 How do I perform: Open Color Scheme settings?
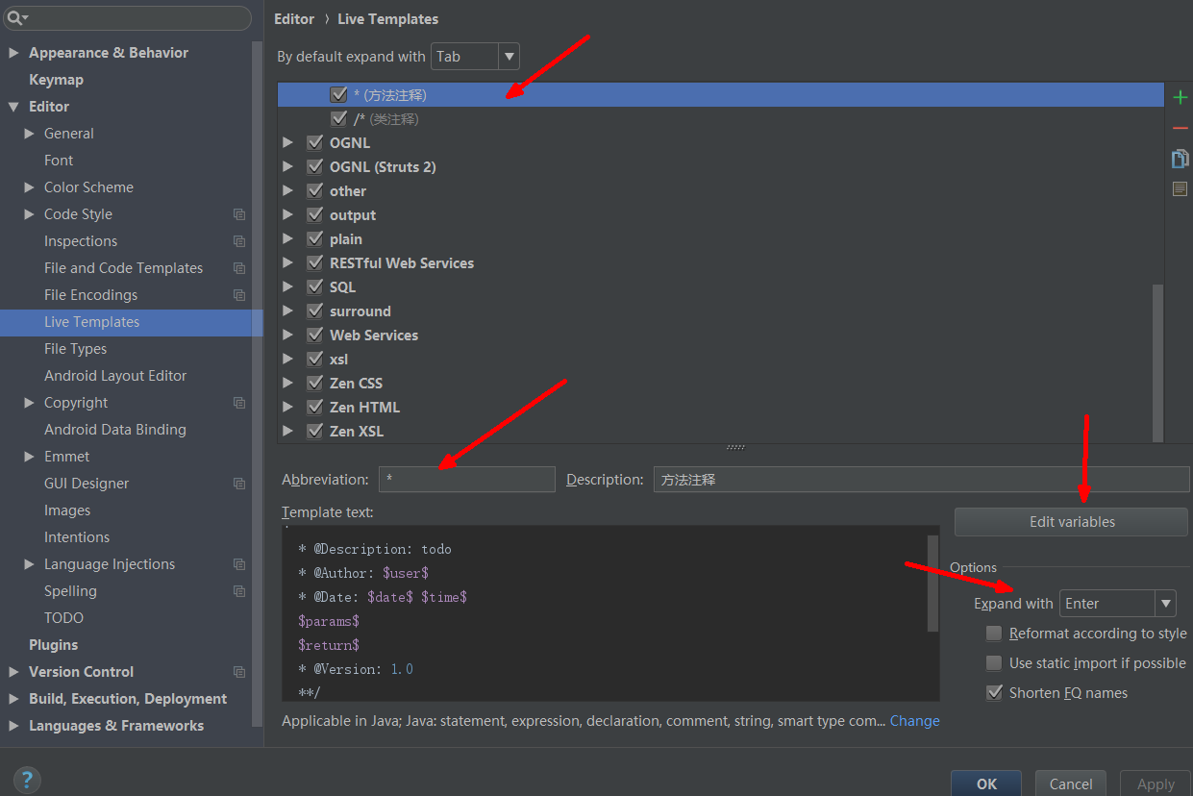[x=88, y=187]
